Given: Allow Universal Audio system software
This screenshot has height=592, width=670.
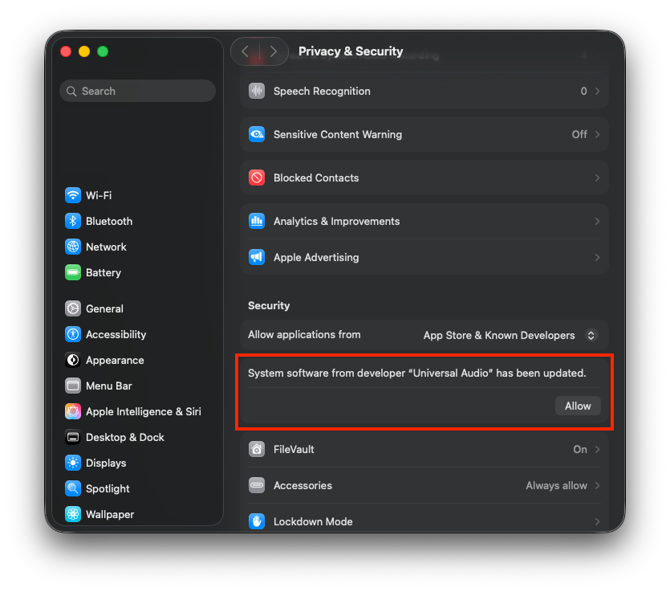Looking at the screenshot, I should tap(577, 406).
